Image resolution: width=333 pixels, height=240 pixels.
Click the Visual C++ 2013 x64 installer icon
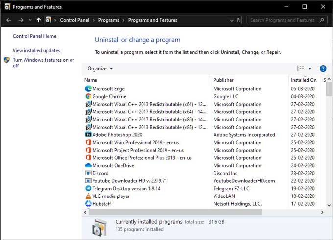point(88,104)
